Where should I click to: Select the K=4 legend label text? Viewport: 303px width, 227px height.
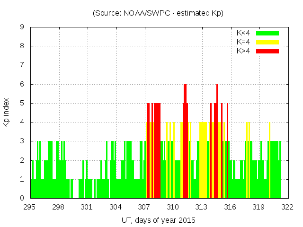[x=243, y=42]
